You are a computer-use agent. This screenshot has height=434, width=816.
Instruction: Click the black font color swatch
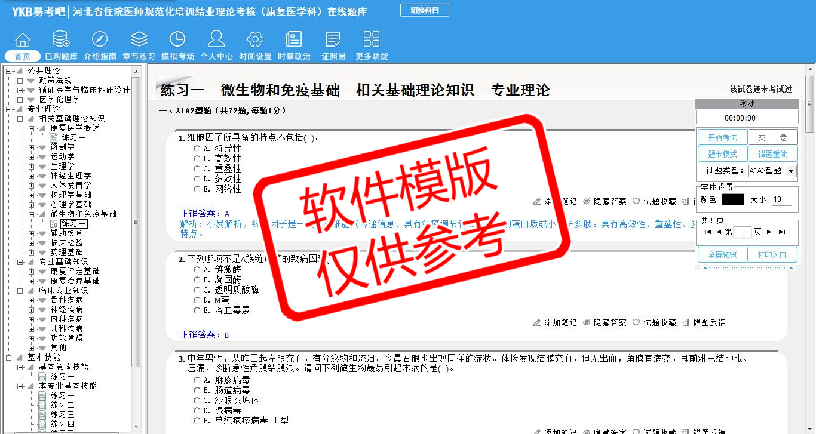tap(732, 200)
